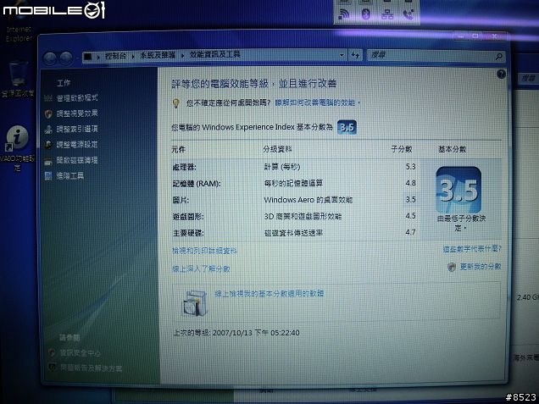Click the shield icon beside 調整視覺效果
539x404 pixels.
48,114
